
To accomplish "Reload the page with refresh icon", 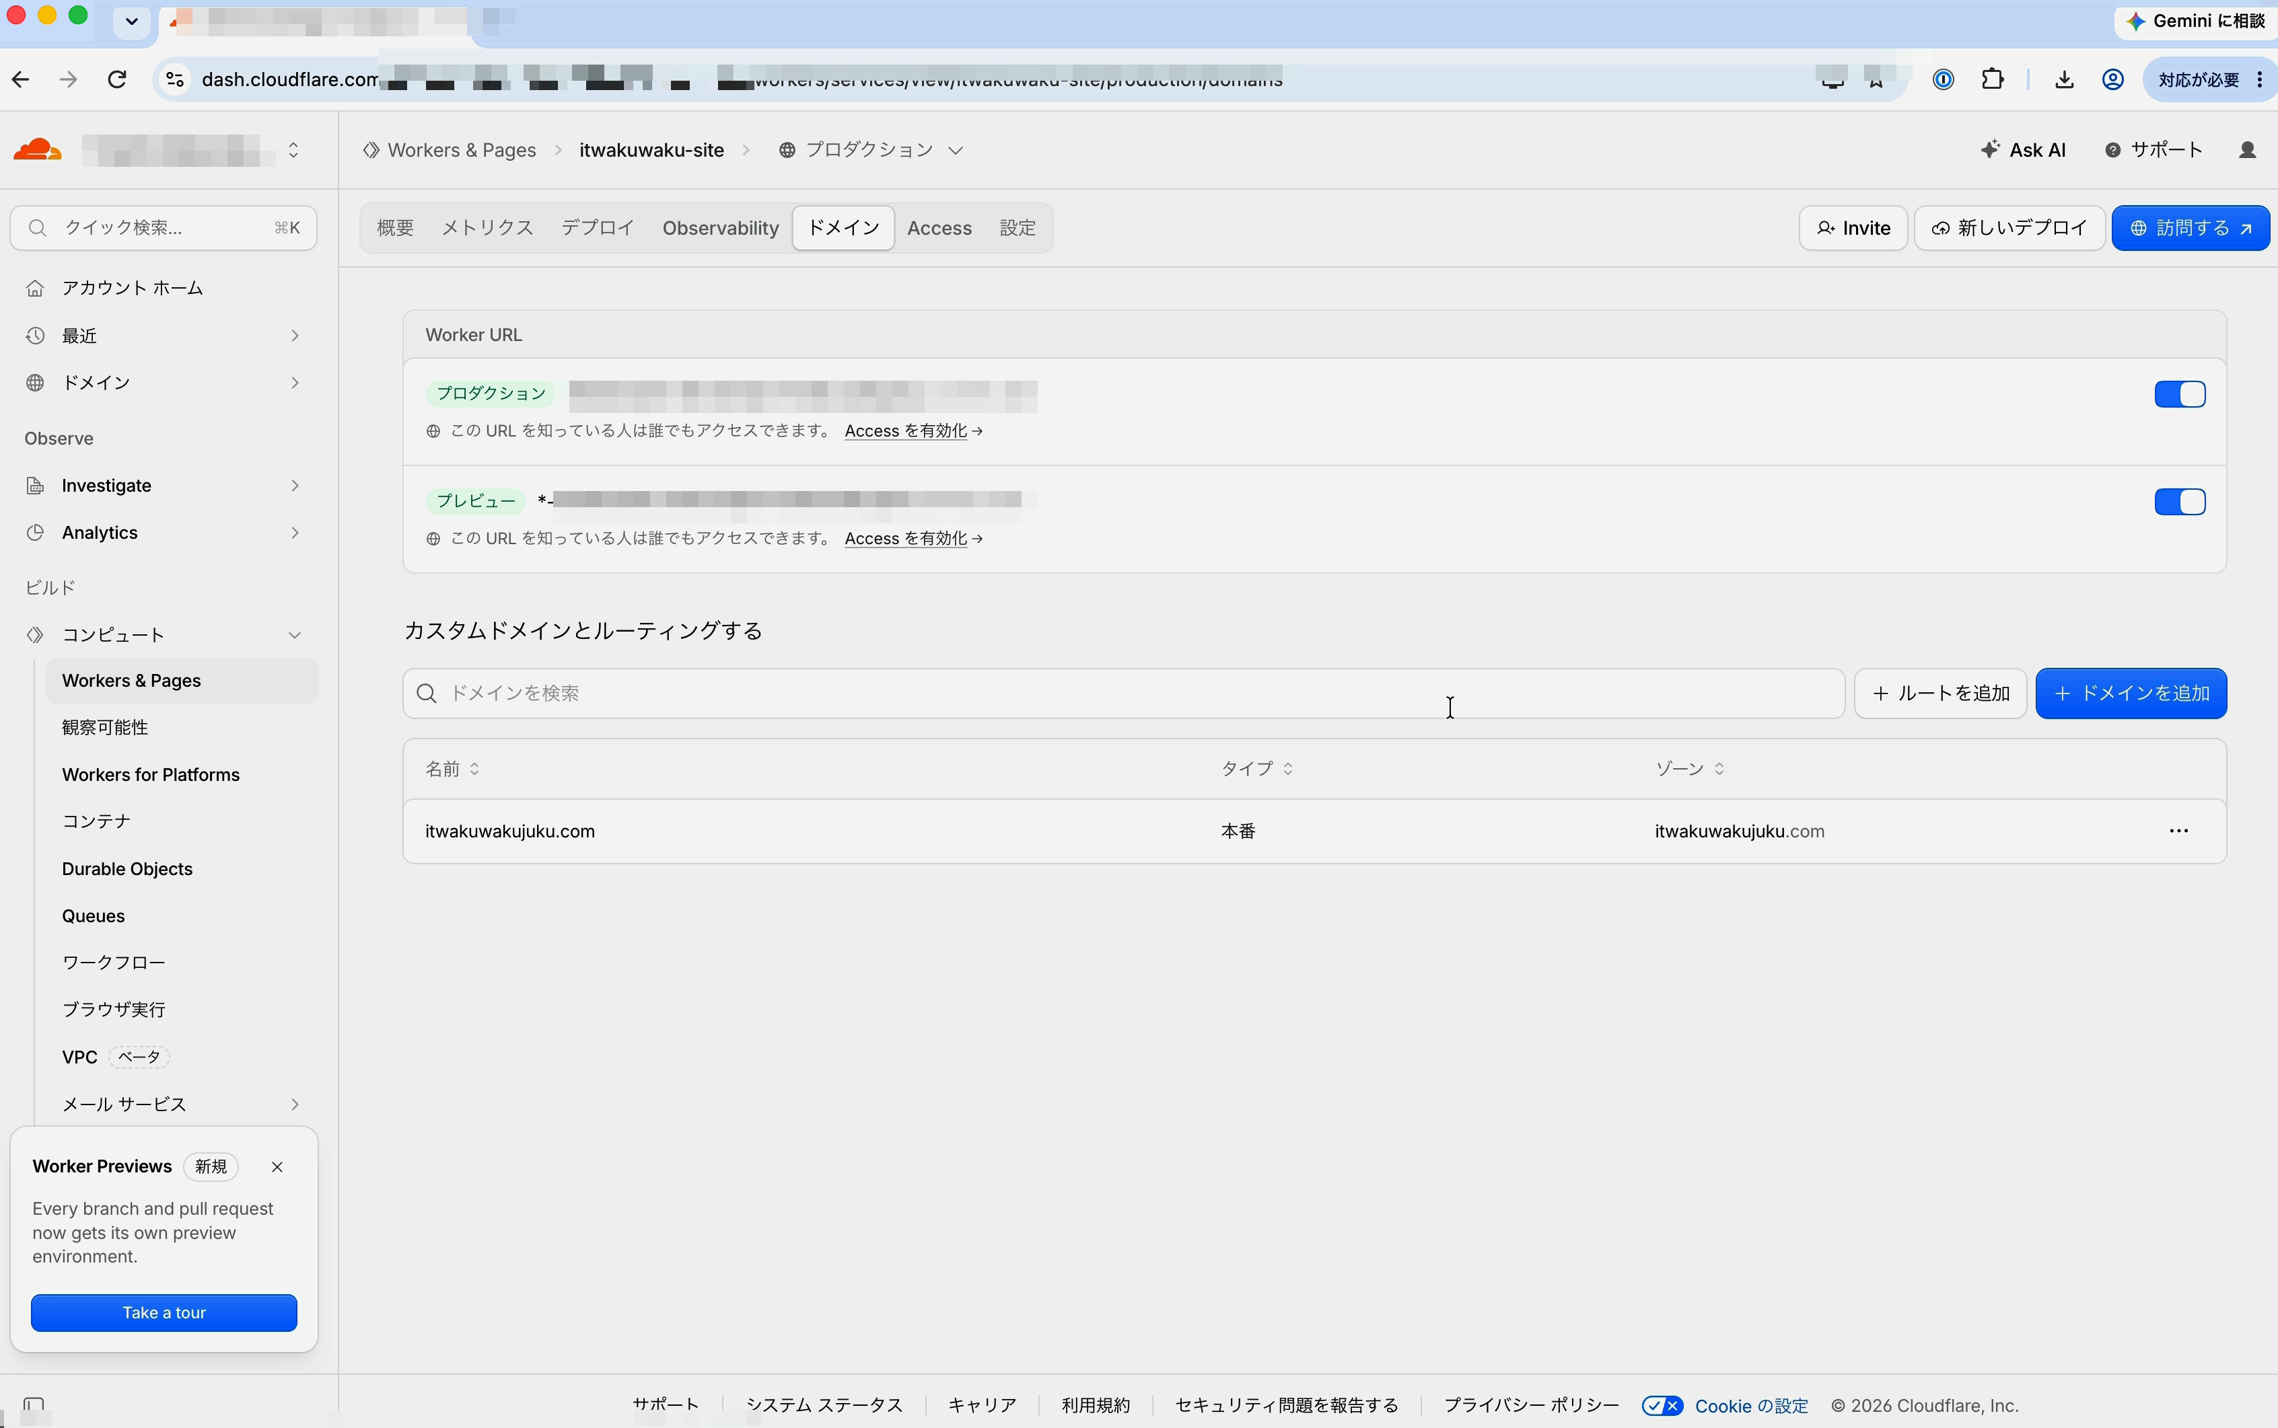I will click(x=117, y=79).
